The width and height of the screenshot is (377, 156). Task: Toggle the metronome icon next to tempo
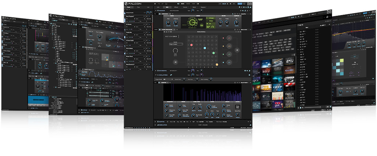[228, 4]
